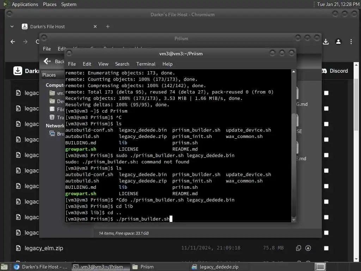This screenshot has width=361, height=271.
Task: Switch to legacy_dedede.zip taskbar button
Action: pyautogui.click(x=219, y=267)
